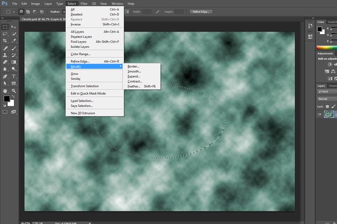Change the screen mode

[x=13, y=112]
